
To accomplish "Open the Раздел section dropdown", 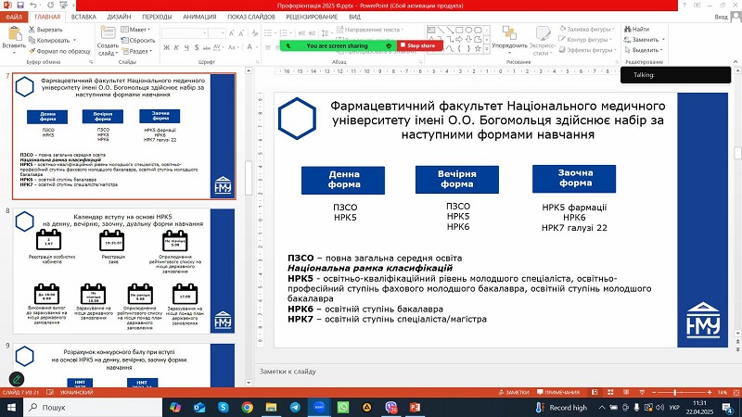I will tap(137, 51).
